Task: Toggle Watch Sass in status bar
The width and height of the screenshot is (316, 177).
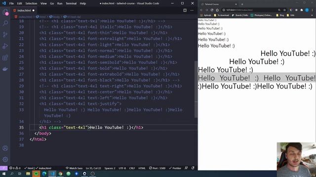Action: tap(74, 168)
